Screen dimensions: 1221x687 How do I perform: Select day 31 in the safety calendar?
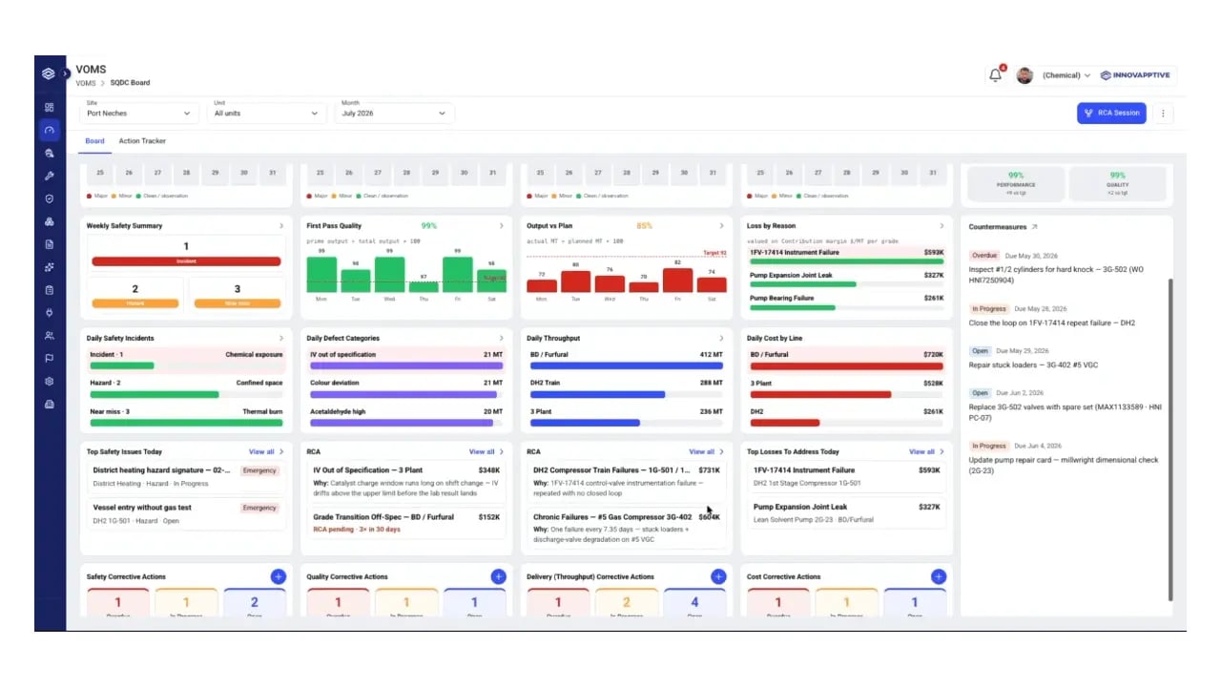[273, 173]
